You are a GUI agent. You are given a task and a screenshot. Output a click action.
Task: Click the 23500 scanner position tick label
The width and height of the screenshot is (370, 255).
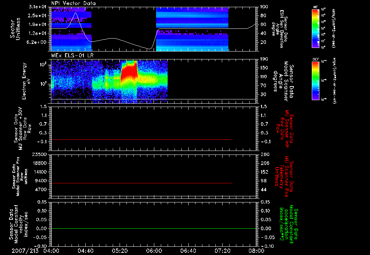(x=39, y=155)
